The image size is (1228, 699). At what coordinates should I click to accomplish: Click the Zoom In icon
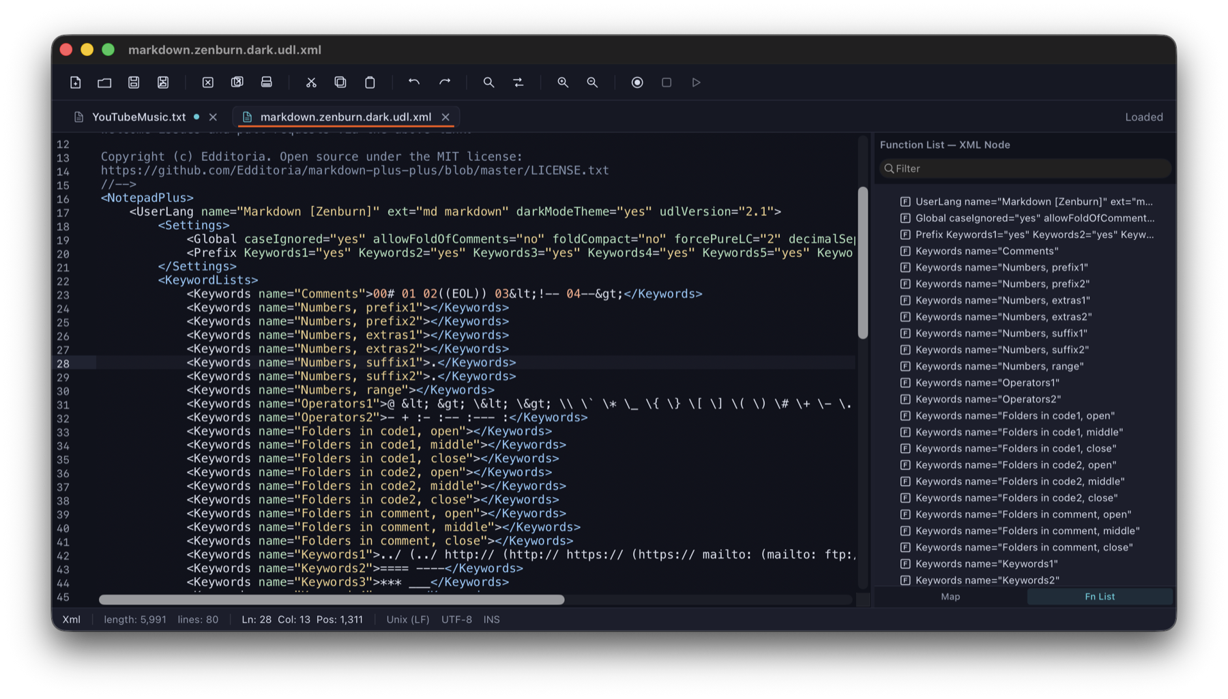(563, 83)
